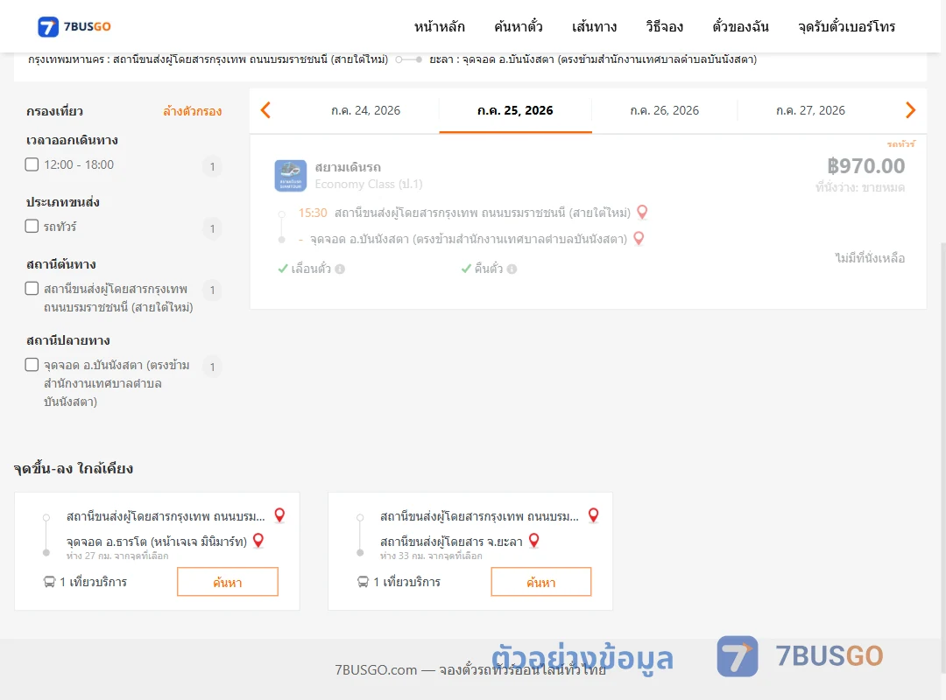Open the หน้าหลัก menu item

click(x=439, y=26)
